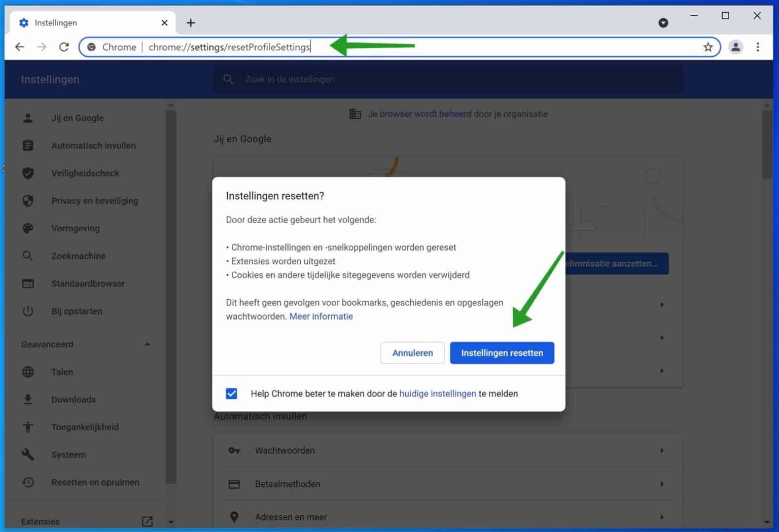The image size is (779, 532).
Task: Click the Vormgeving palette icon
Action: coord(28,228)
